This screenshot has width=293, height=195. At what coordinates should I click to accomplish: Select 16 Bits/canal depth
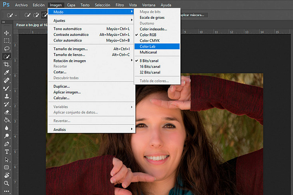(x=157, y=67)
